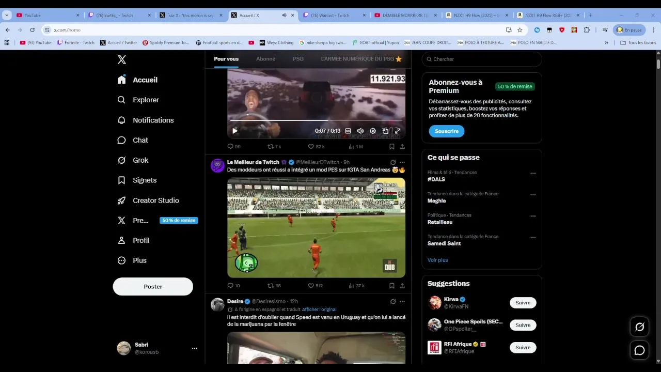This screenshot has width=661, height=372.
Task: Toggle captions on the video player
Action: (x=348, y=131)
